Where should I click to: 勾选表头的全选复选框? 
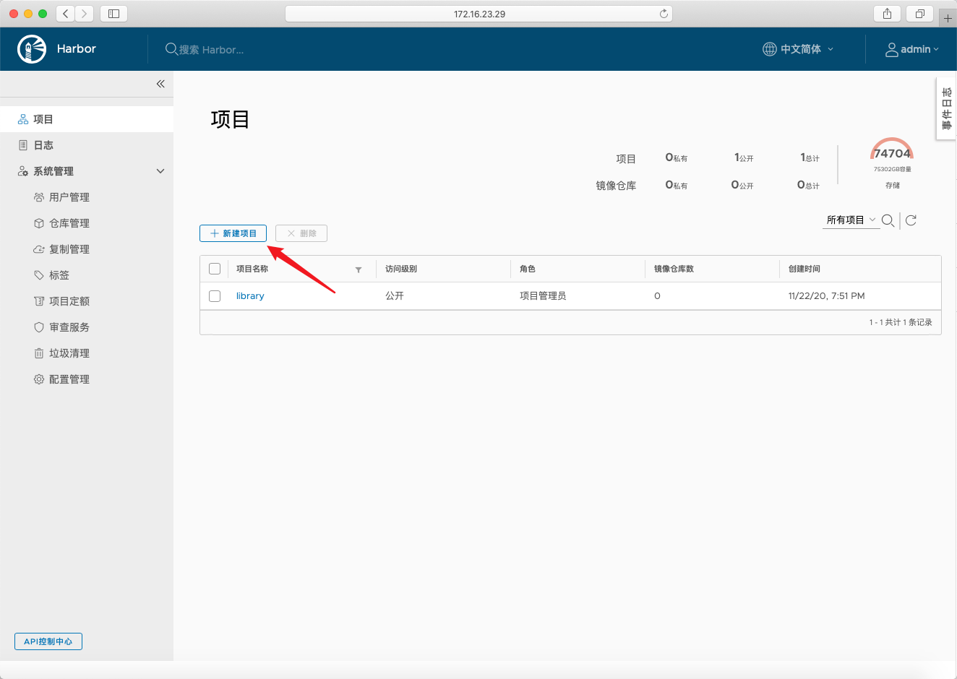[215, 268]
